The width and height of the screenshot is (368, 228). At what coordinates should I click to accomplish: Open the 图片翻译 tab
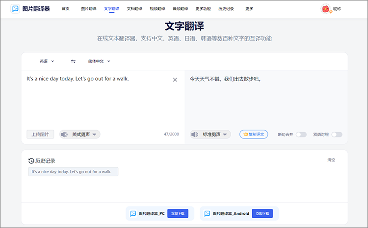88,9
